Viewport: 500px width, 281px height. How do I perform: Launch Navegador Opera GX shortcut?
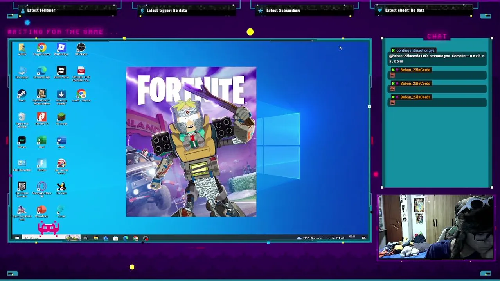41,190
